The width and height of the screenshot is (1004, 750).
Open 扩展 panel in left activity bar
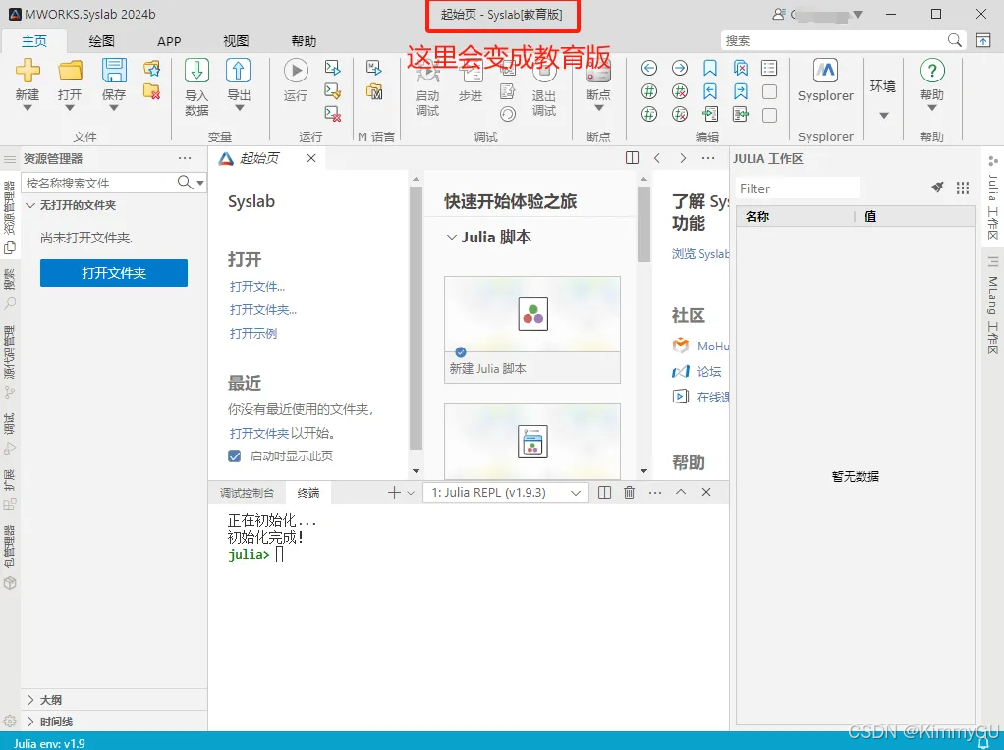coord(10,490)
